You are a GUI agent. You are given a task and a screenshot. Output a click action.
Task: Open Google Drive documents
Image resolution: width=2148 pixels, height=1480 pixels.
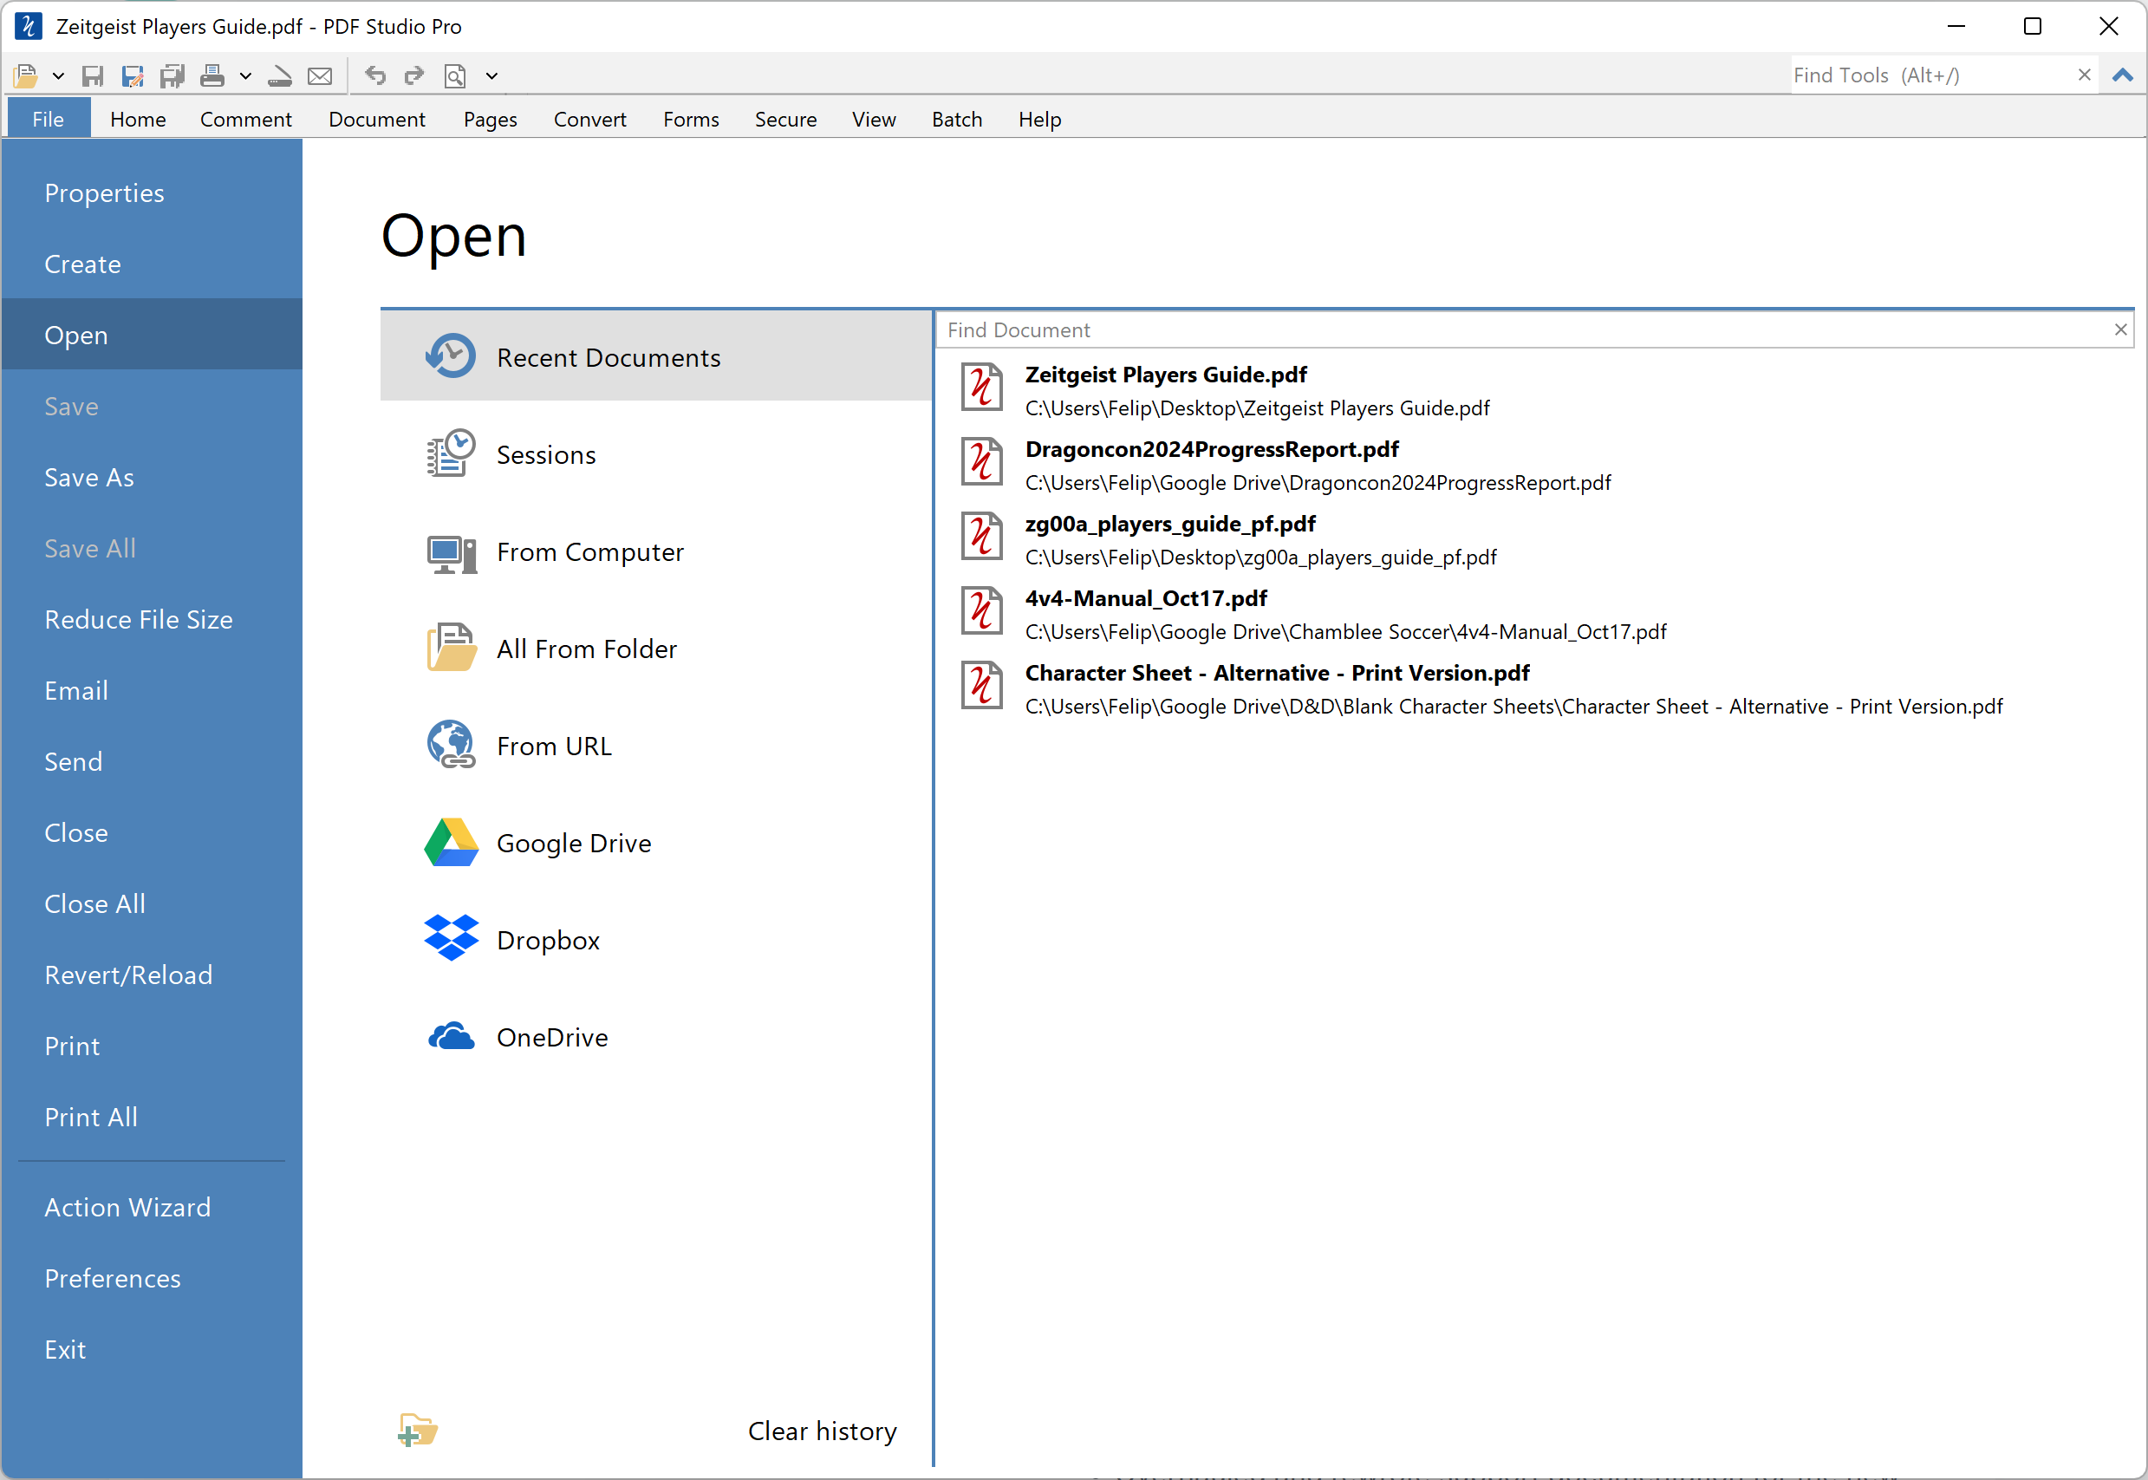[x=575, y=844]
